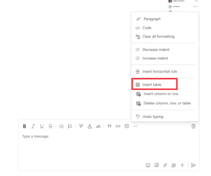The image size is (211, 176).
Task: Toggle Underline formatting
Action: 42,126
